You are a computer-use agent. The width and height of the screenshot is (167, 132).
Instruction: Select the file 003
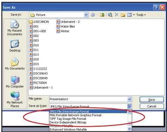coord(34,40)
